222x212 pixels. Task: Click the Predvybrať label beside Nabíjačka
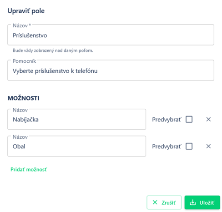[166, 120]
